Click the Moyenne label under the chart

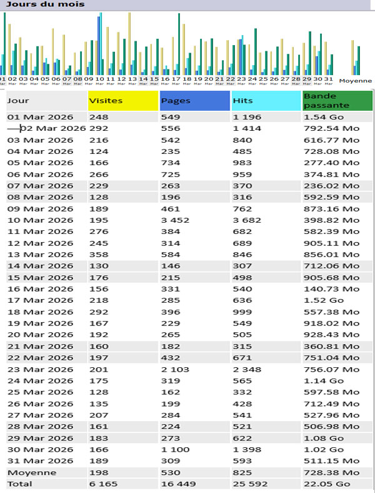coord(356,81)
